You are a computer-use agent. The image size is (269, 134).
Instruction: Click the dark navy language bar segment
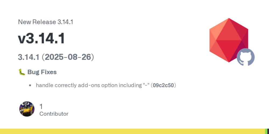(x=268, y=131)
